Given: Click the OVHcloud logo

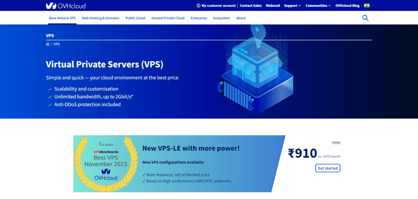Looking at the screenshot, I should [x=66, y=6].
